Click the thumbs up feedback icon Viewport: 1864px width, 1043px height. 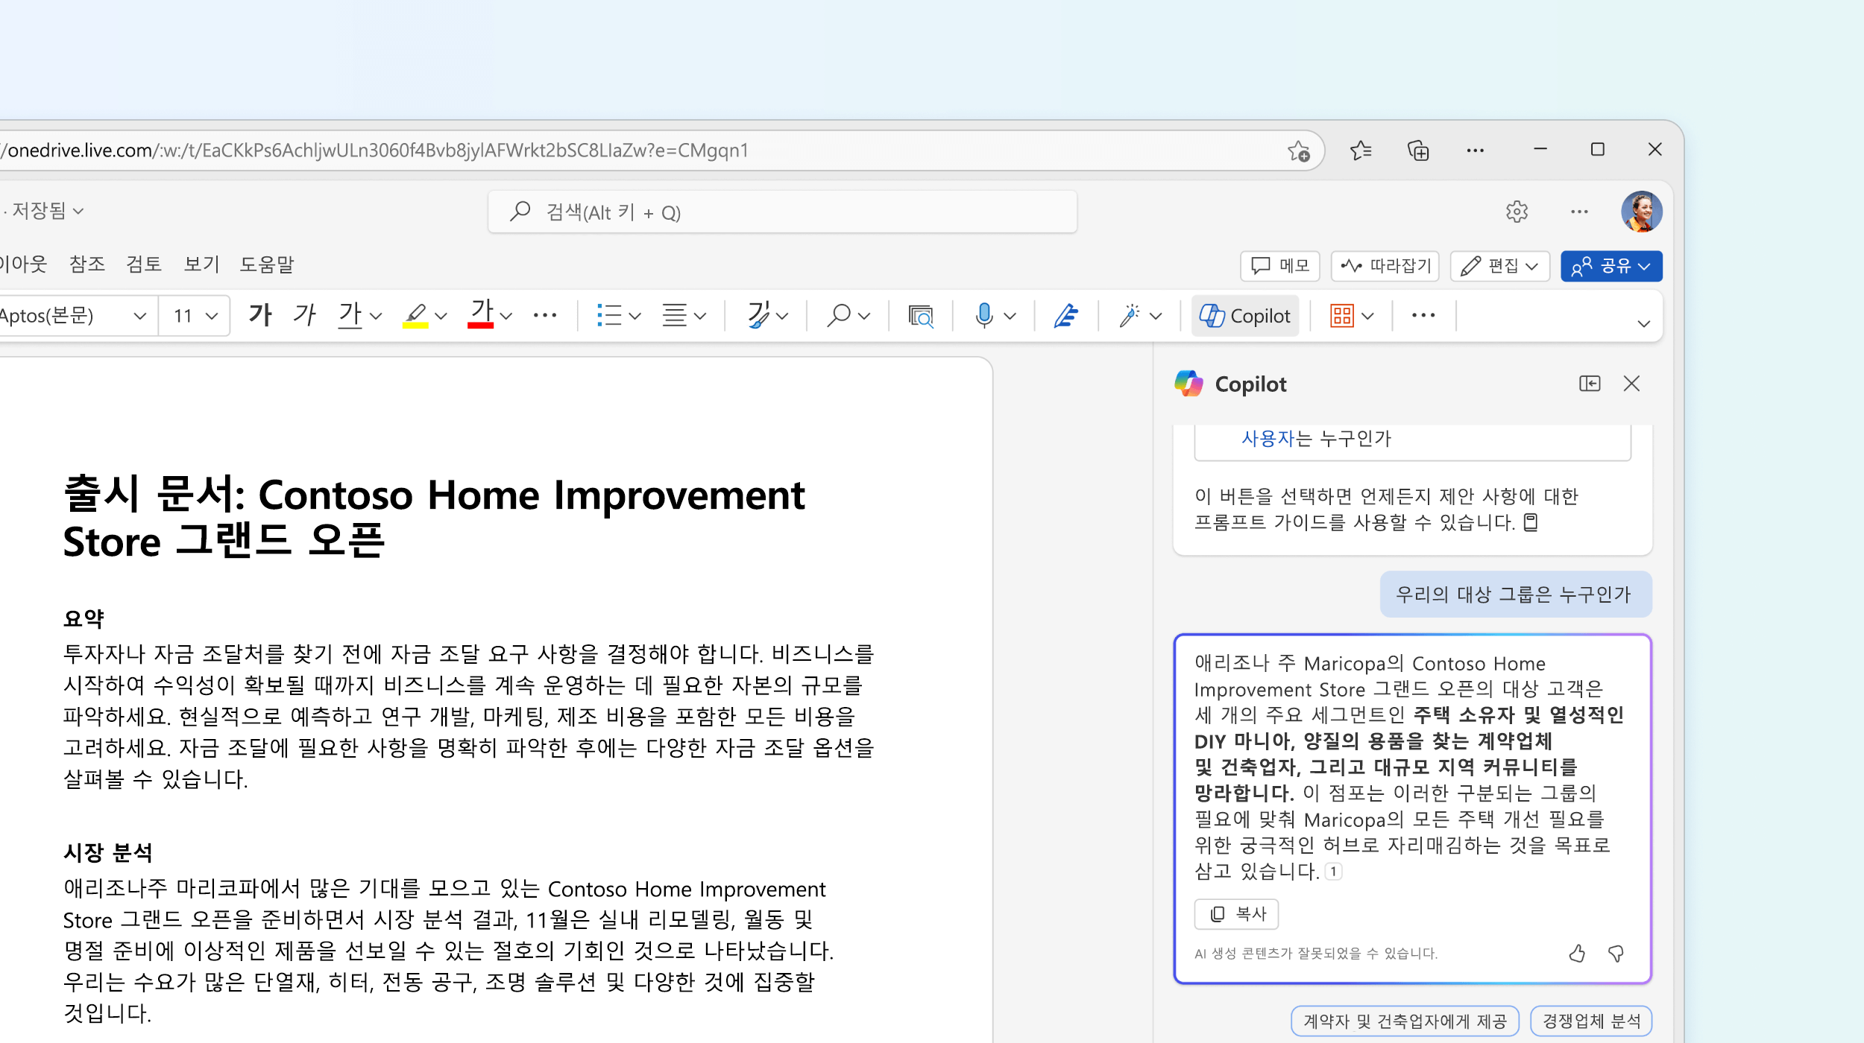pyautogui.click(x=1577, y=953)
